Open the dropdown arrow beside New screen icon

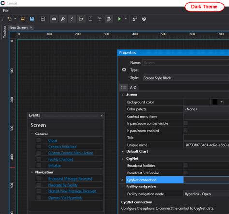tap(15, 19)
